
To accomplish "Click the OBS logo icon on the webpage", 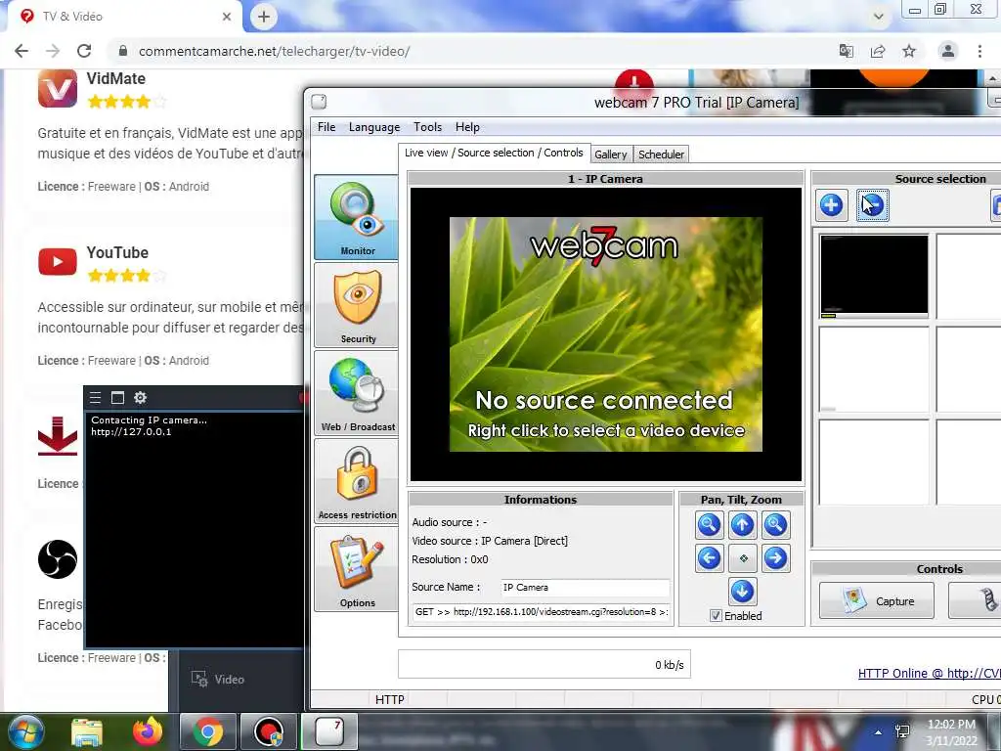I will coord(58,558).
